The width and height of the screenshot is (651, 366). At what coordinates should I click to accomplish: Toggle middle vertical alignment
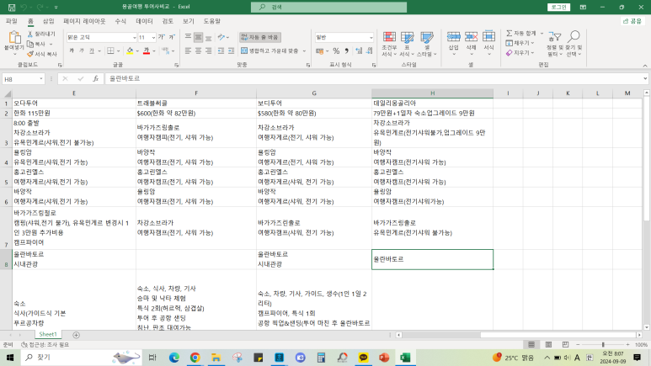click(199, 37)
